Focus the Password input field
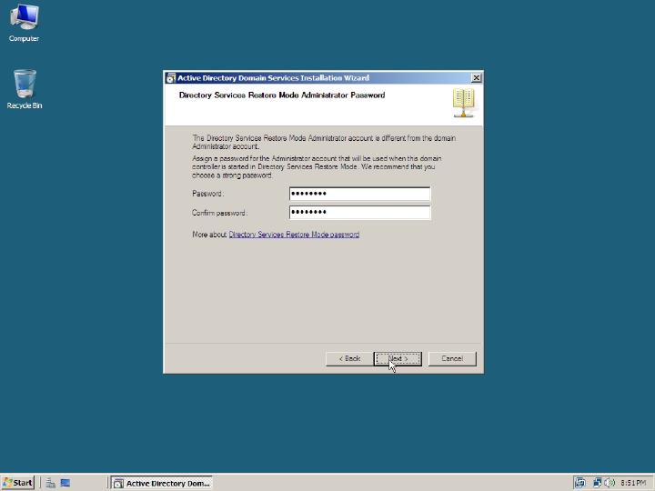 pos(359,194)
